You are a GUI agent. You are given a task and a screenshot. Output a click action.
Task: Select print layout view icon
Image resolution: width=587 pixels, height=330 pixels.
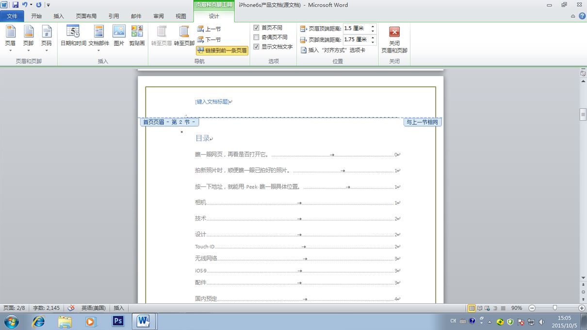[472, 308]
